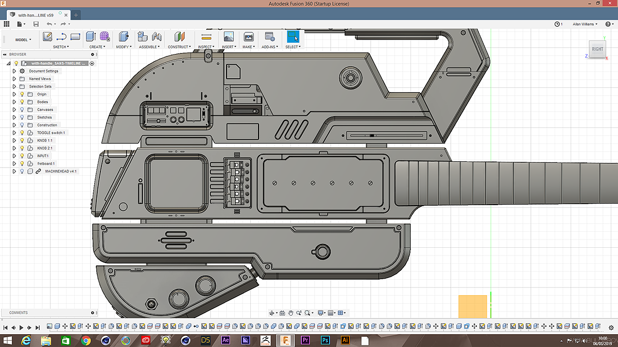This screenshot has width=618, height=347.
Task: Expand the Document Settings tree node
Action: (x=14, y=71)
